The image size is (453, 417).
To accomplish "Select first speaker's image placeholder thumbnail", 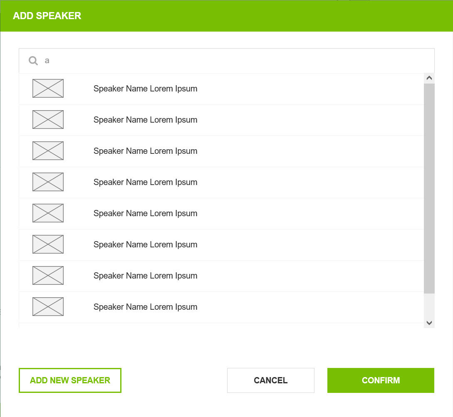I will (x=48, y=89).
